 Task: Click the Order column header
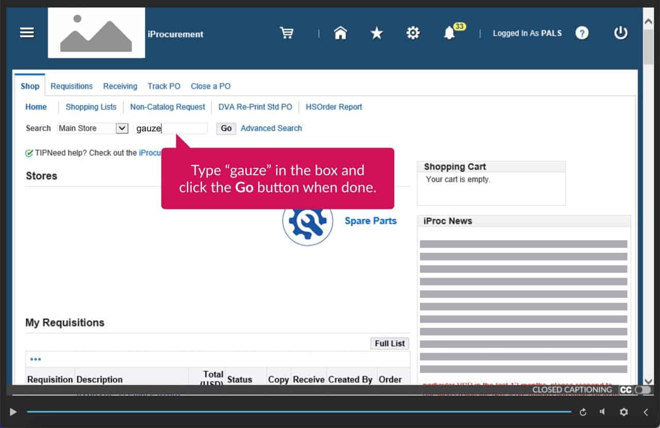390,380
